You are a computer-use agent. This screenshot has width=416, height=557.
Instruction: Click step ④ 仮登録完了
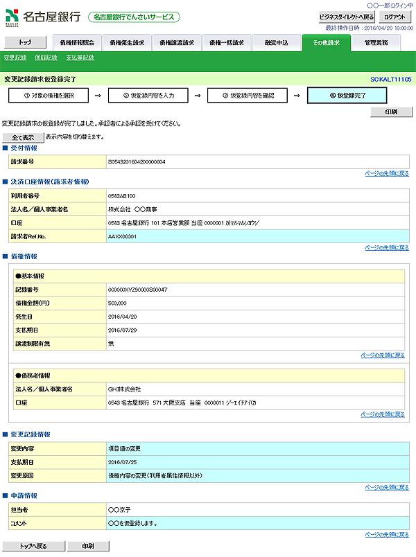tap(347, 96)
